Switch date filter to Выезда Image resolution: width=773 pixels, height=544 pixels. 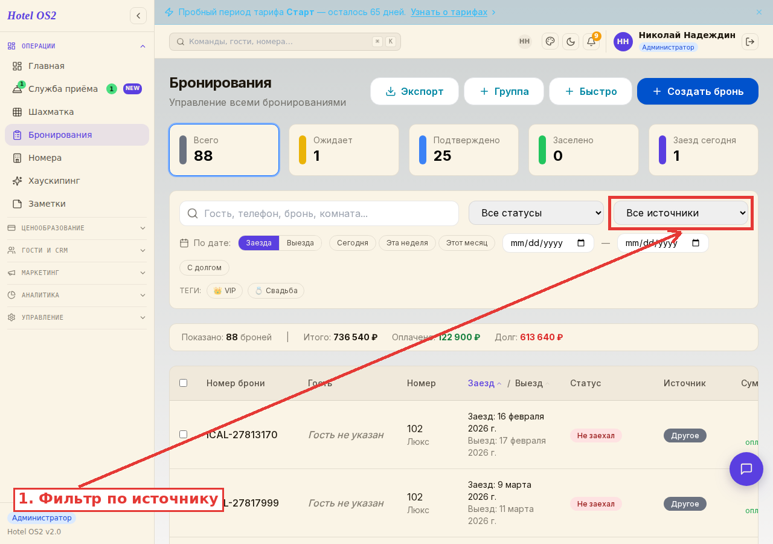click(300, 243)
